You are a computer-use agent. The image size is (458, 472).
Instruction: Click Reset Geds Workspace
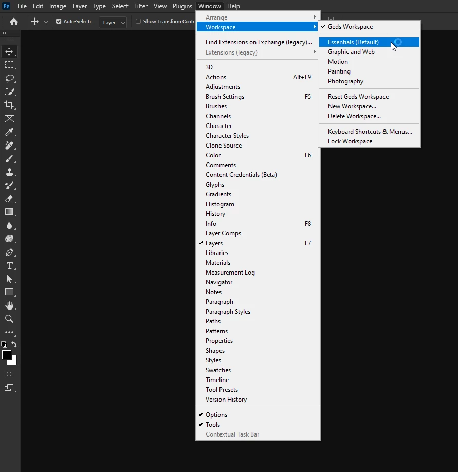[369, 97]
